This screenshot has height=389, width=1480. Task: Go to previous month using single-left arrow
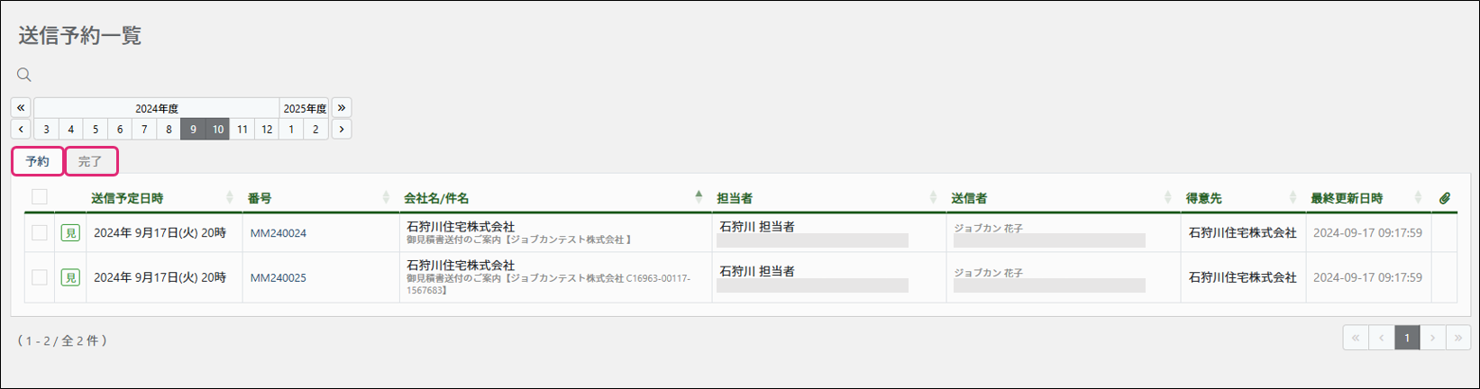pyautogui.click(x=21, y=129)
